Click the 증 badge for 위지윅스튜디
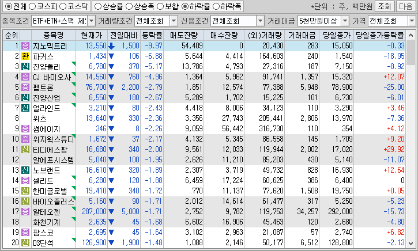 click(x=25, y=139)
